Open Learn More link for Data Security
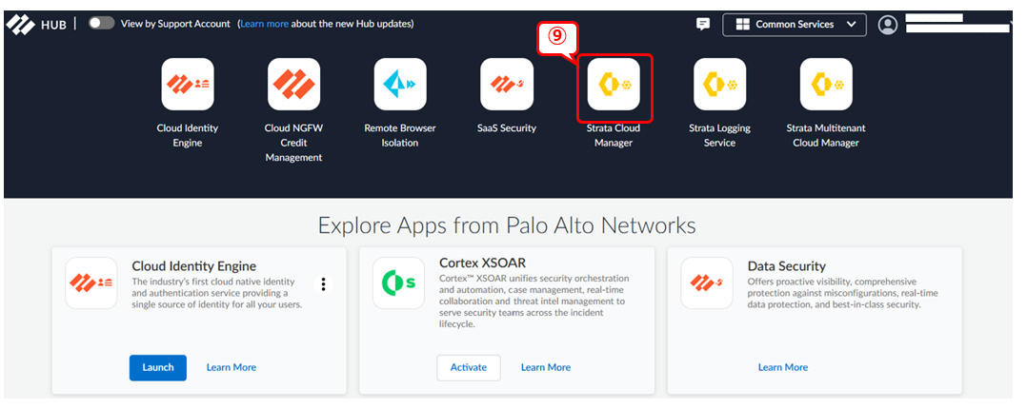The height and width of the screenshot is (409, 1027). 782,367
